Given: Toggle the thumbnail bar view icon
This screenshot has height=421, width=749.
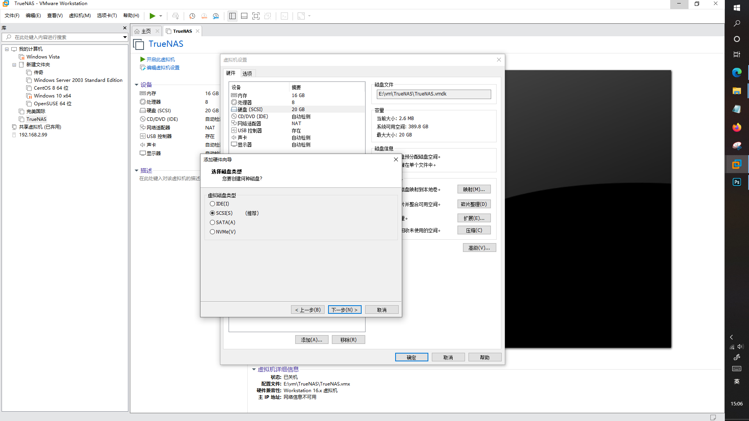Looking at the screenshot, I should click(x=244, y=16).
